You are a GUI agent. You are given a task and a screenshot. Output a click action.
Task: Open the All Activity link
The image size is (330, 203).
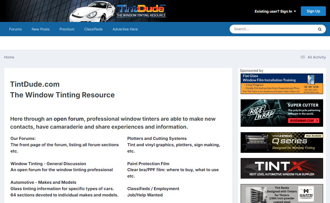pos(317,57)
